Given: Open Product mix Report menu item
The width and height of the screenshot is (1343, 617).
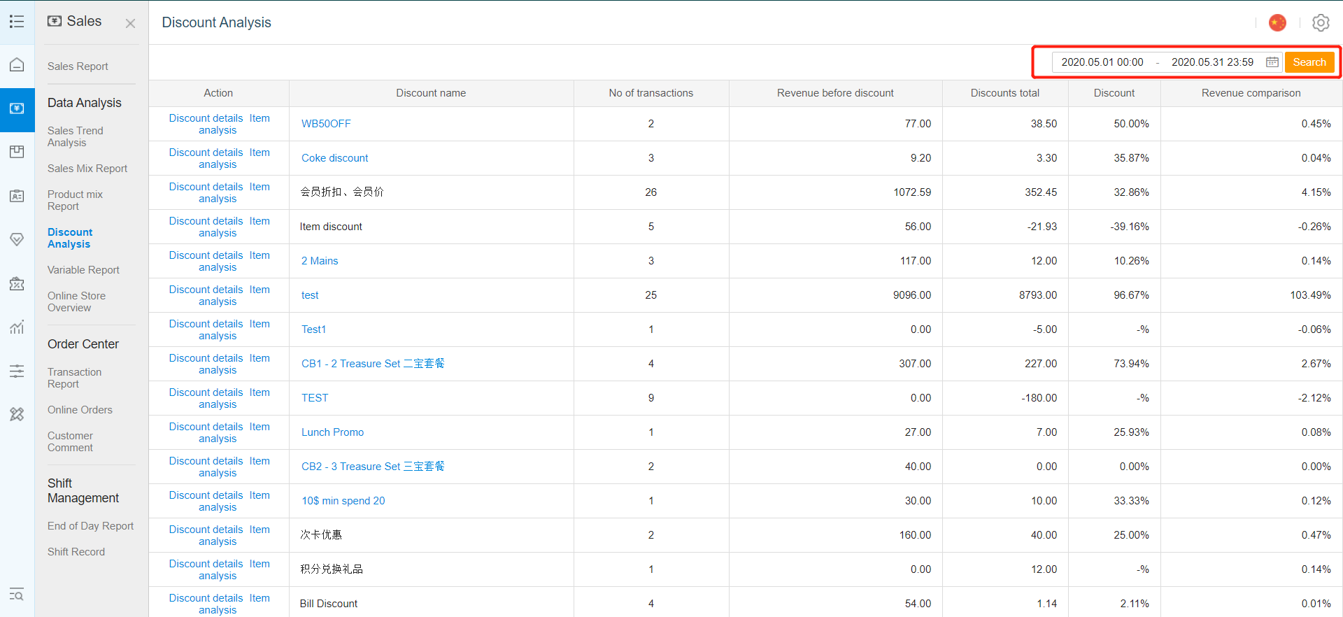Looking at the screenshot, I should pyautogui.click(x=75, y=200).
